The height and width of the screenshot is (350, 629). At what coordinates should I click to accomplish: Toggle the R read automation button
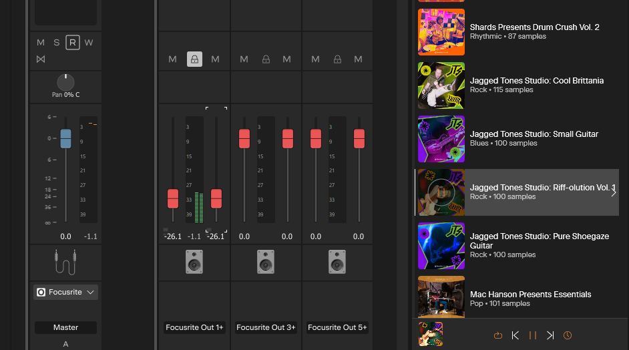point(73,43)
